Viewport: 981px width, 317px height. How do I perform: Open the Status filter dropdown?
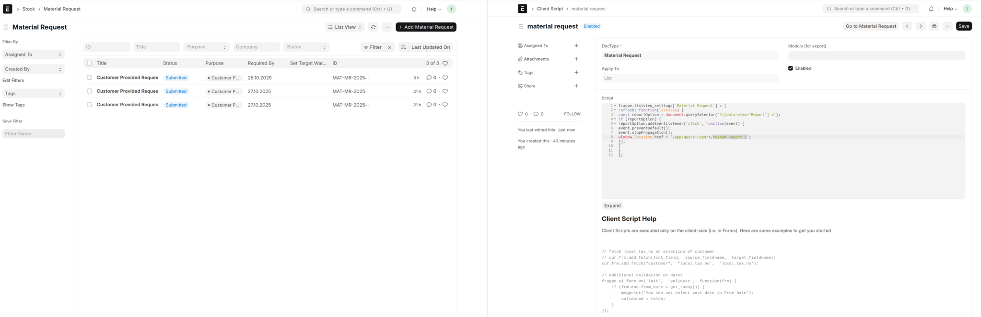point(306,47)
